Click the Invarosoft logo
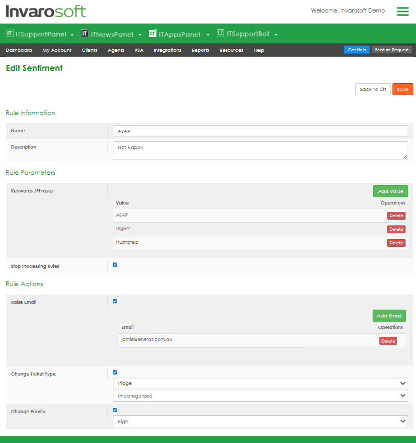 tap(46, 11)
